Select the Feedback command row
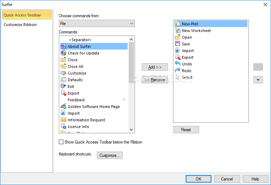 tap(94, 100)
